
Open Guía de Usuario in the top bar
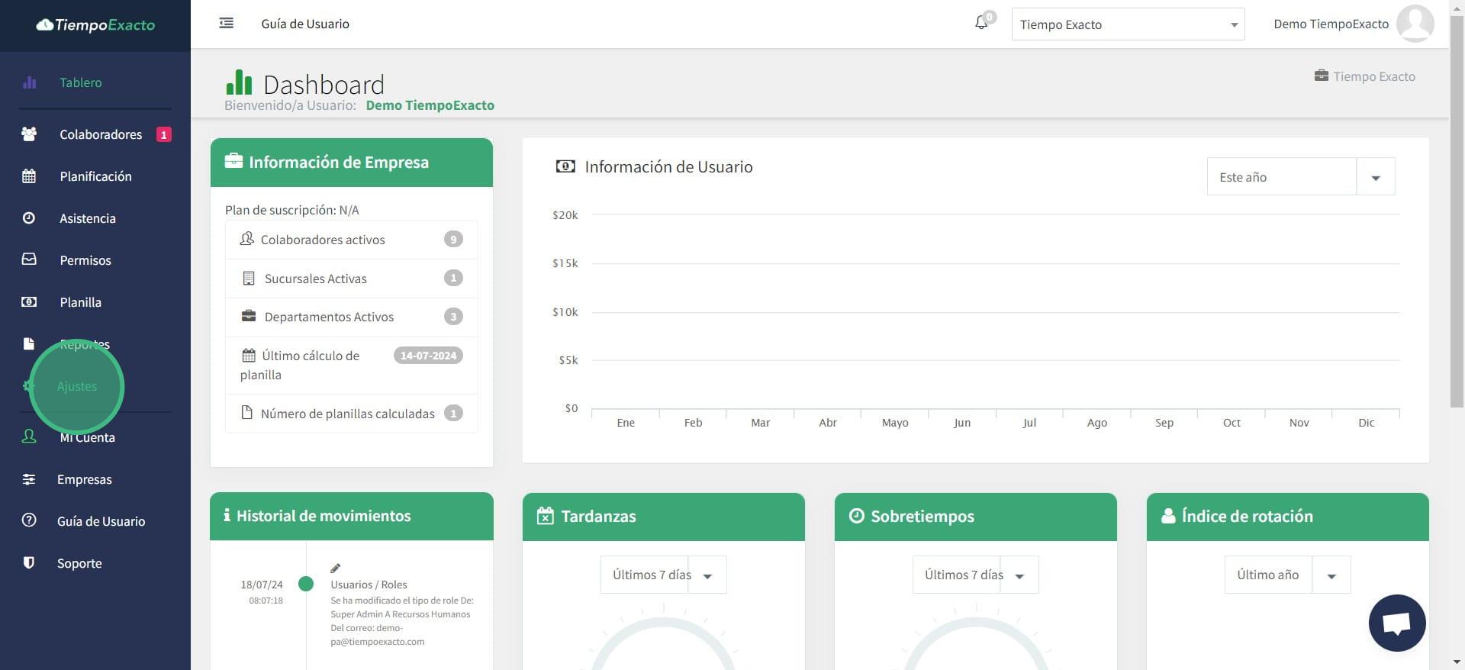point(305,24)
